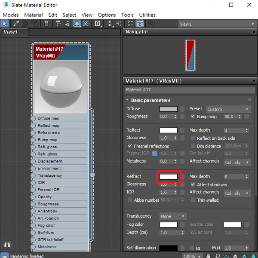Viewport: 258px width, 258px height.
Task: Select Pan tool hand icon
Action: (209, 256)
